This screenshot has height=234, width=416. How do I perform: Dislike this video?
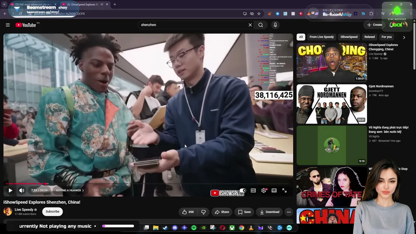[203, 212]
